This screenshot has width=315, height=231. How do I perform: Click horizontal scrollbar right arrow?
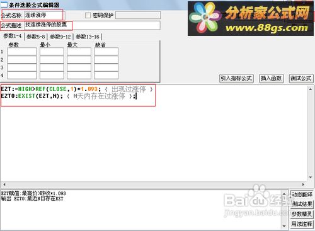pyautogui.click(x=303, y=184)
